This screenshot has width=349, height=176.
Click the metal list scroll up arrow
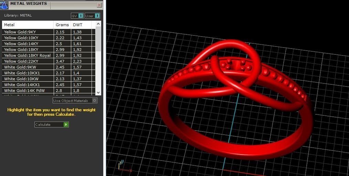point(98,24)
